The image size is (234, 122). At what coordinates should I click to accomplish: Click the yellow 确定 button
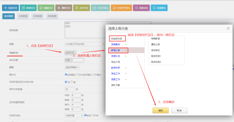pyautogui.click(x=161, y=110)
